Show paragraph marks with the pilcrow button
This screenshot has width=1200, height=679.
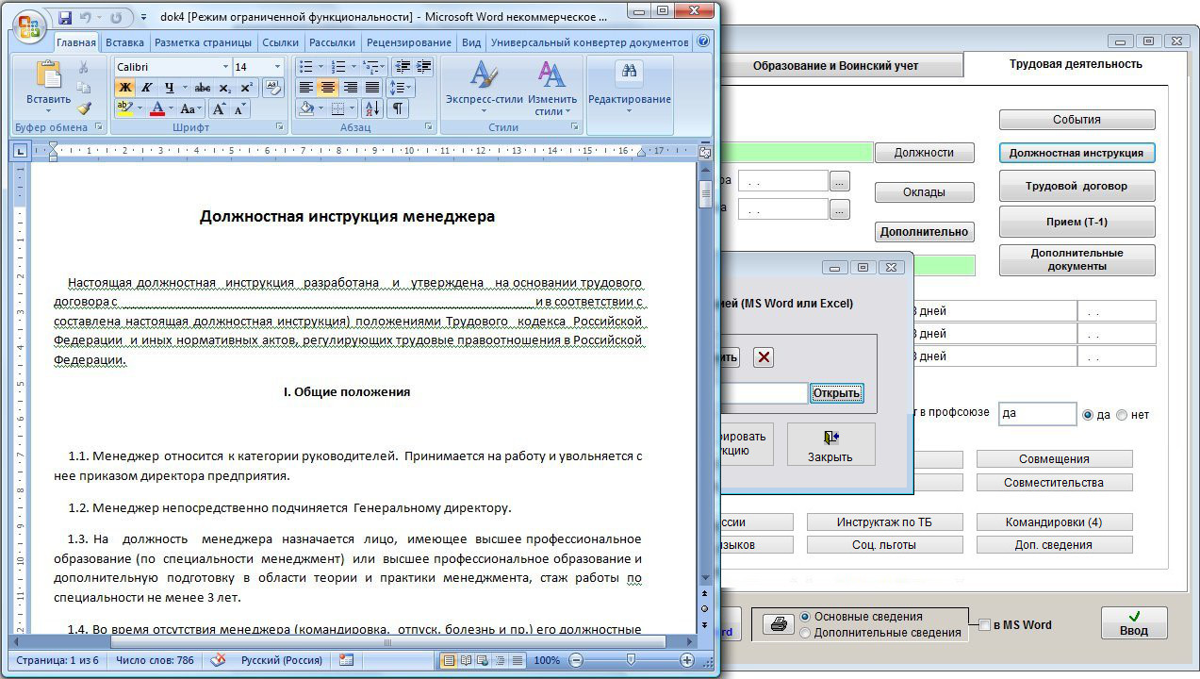[x=398, y=108]
